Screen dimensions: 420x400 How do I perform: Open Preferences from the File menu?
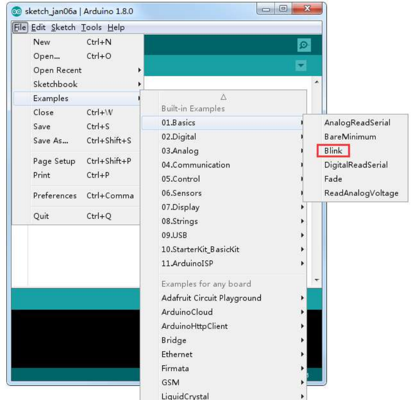tap(77, 196)
